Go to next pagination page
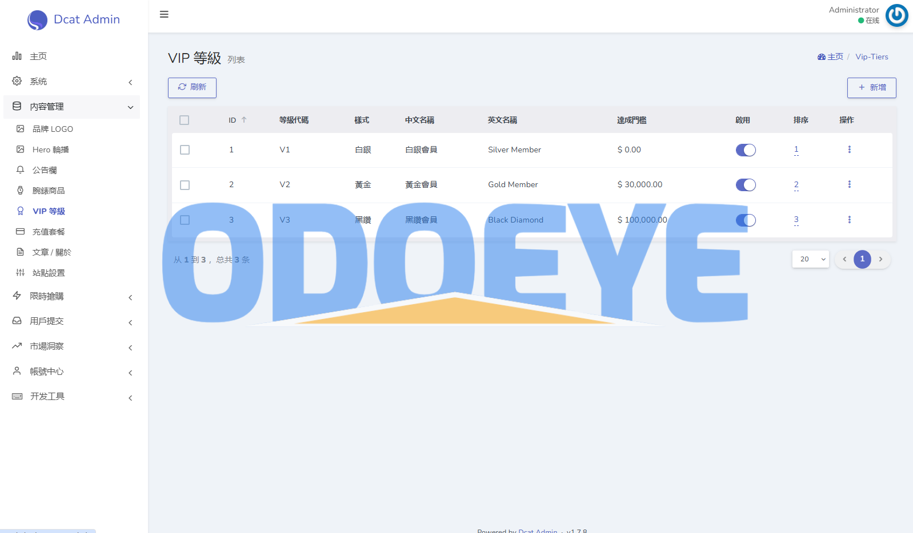The image size is (913, 533). (880, 259)
